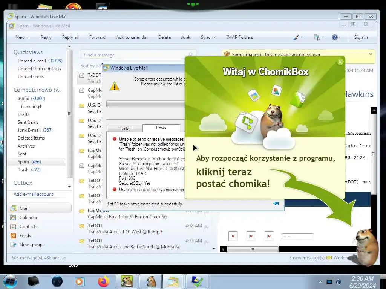Expand the images not shown banner
Screen dimensions: 386x289
click(371, 54)
